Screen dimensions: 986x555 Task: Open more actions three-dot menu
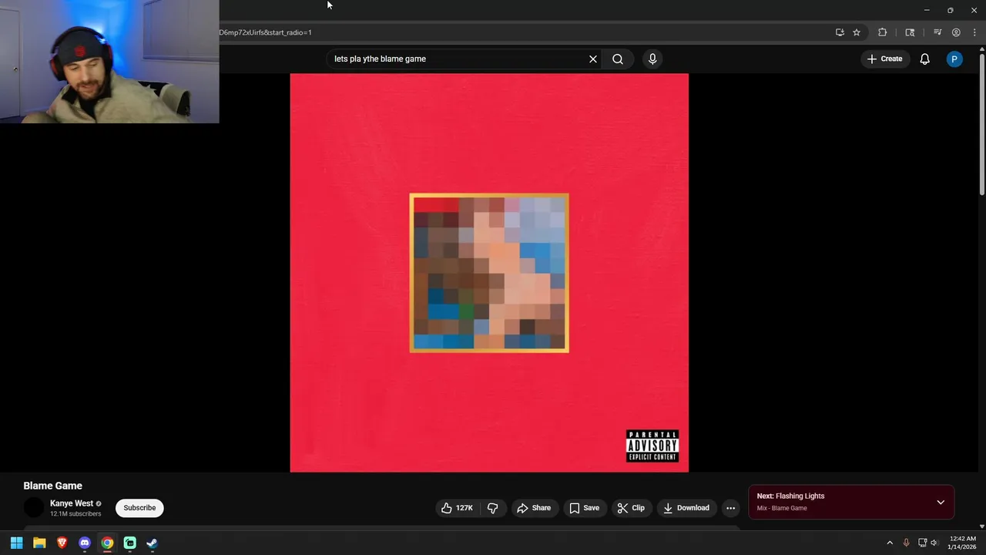(730, 508)
